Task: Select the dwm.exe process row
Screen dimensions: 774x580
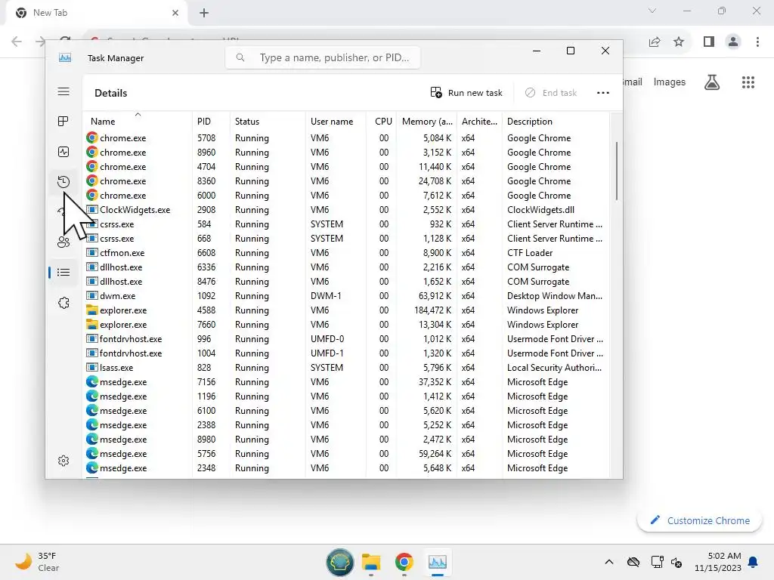Action: pos(346,296)
